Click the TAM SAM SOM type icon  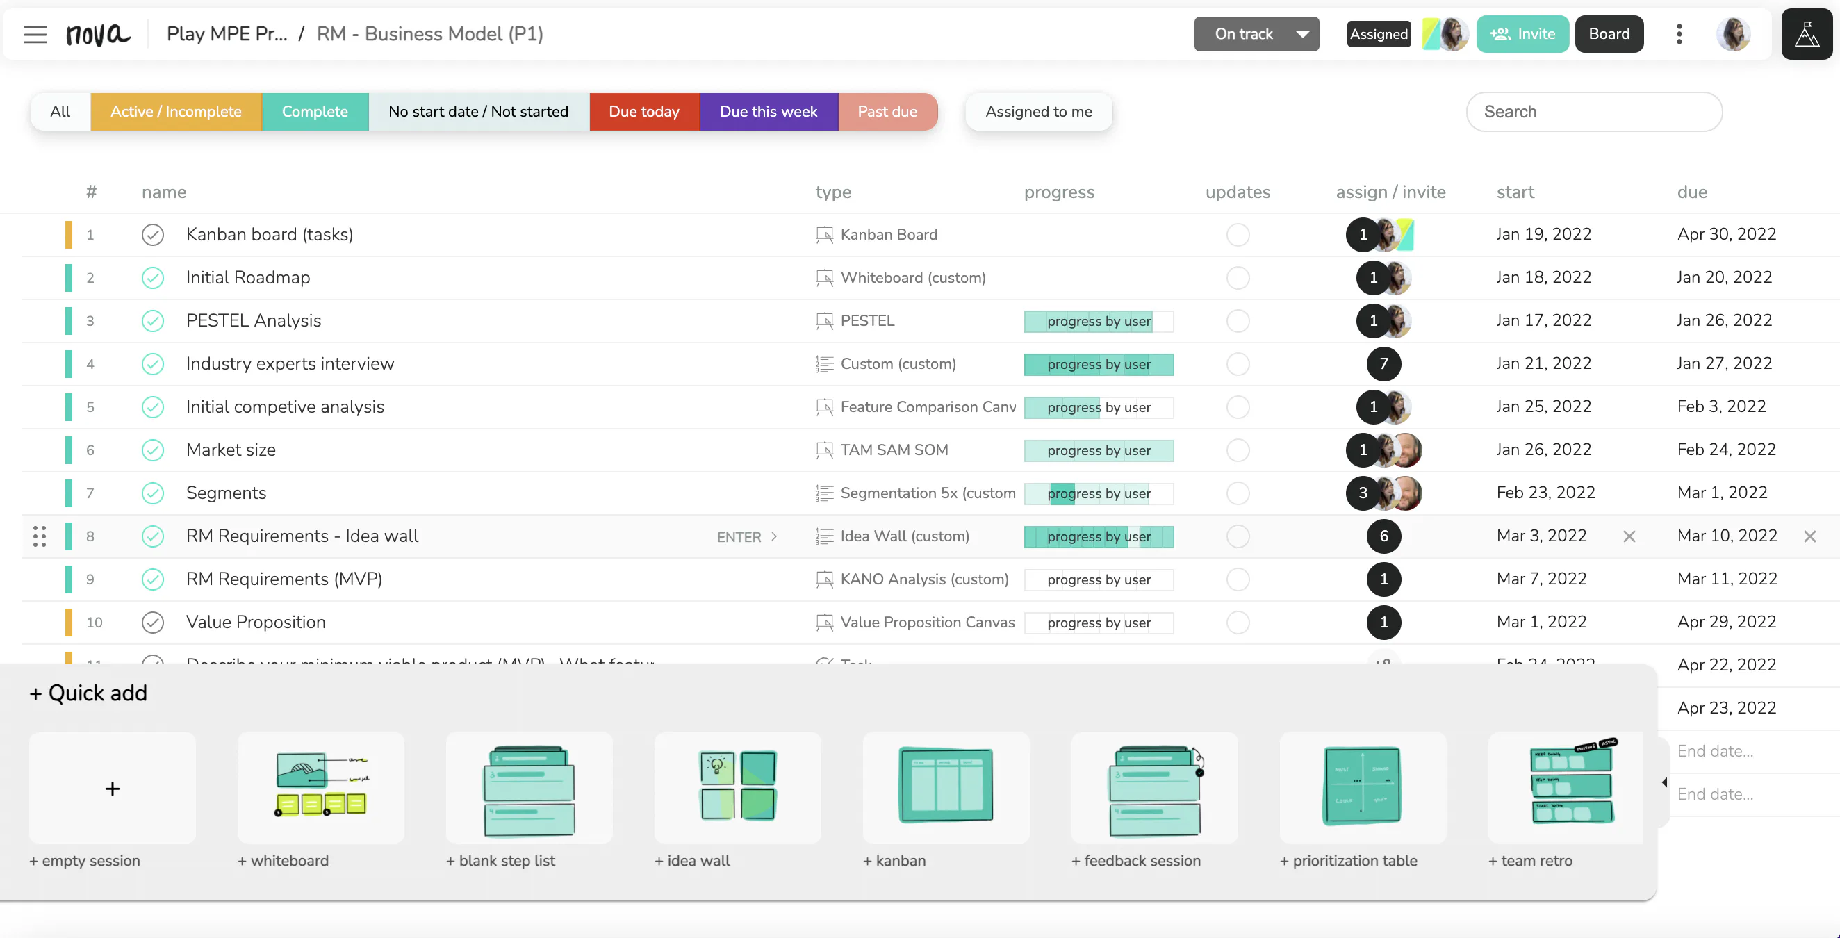coord(824,450)
